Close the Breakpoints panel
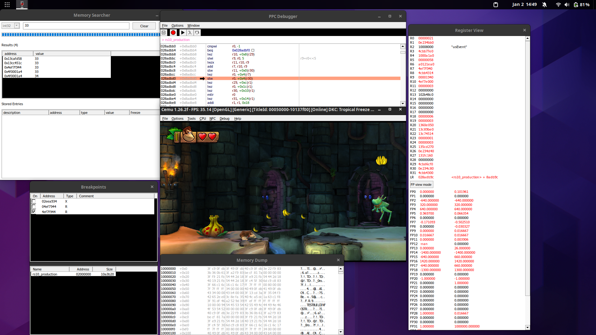Viewport: 596px width, 335px height. pos(152,187)
